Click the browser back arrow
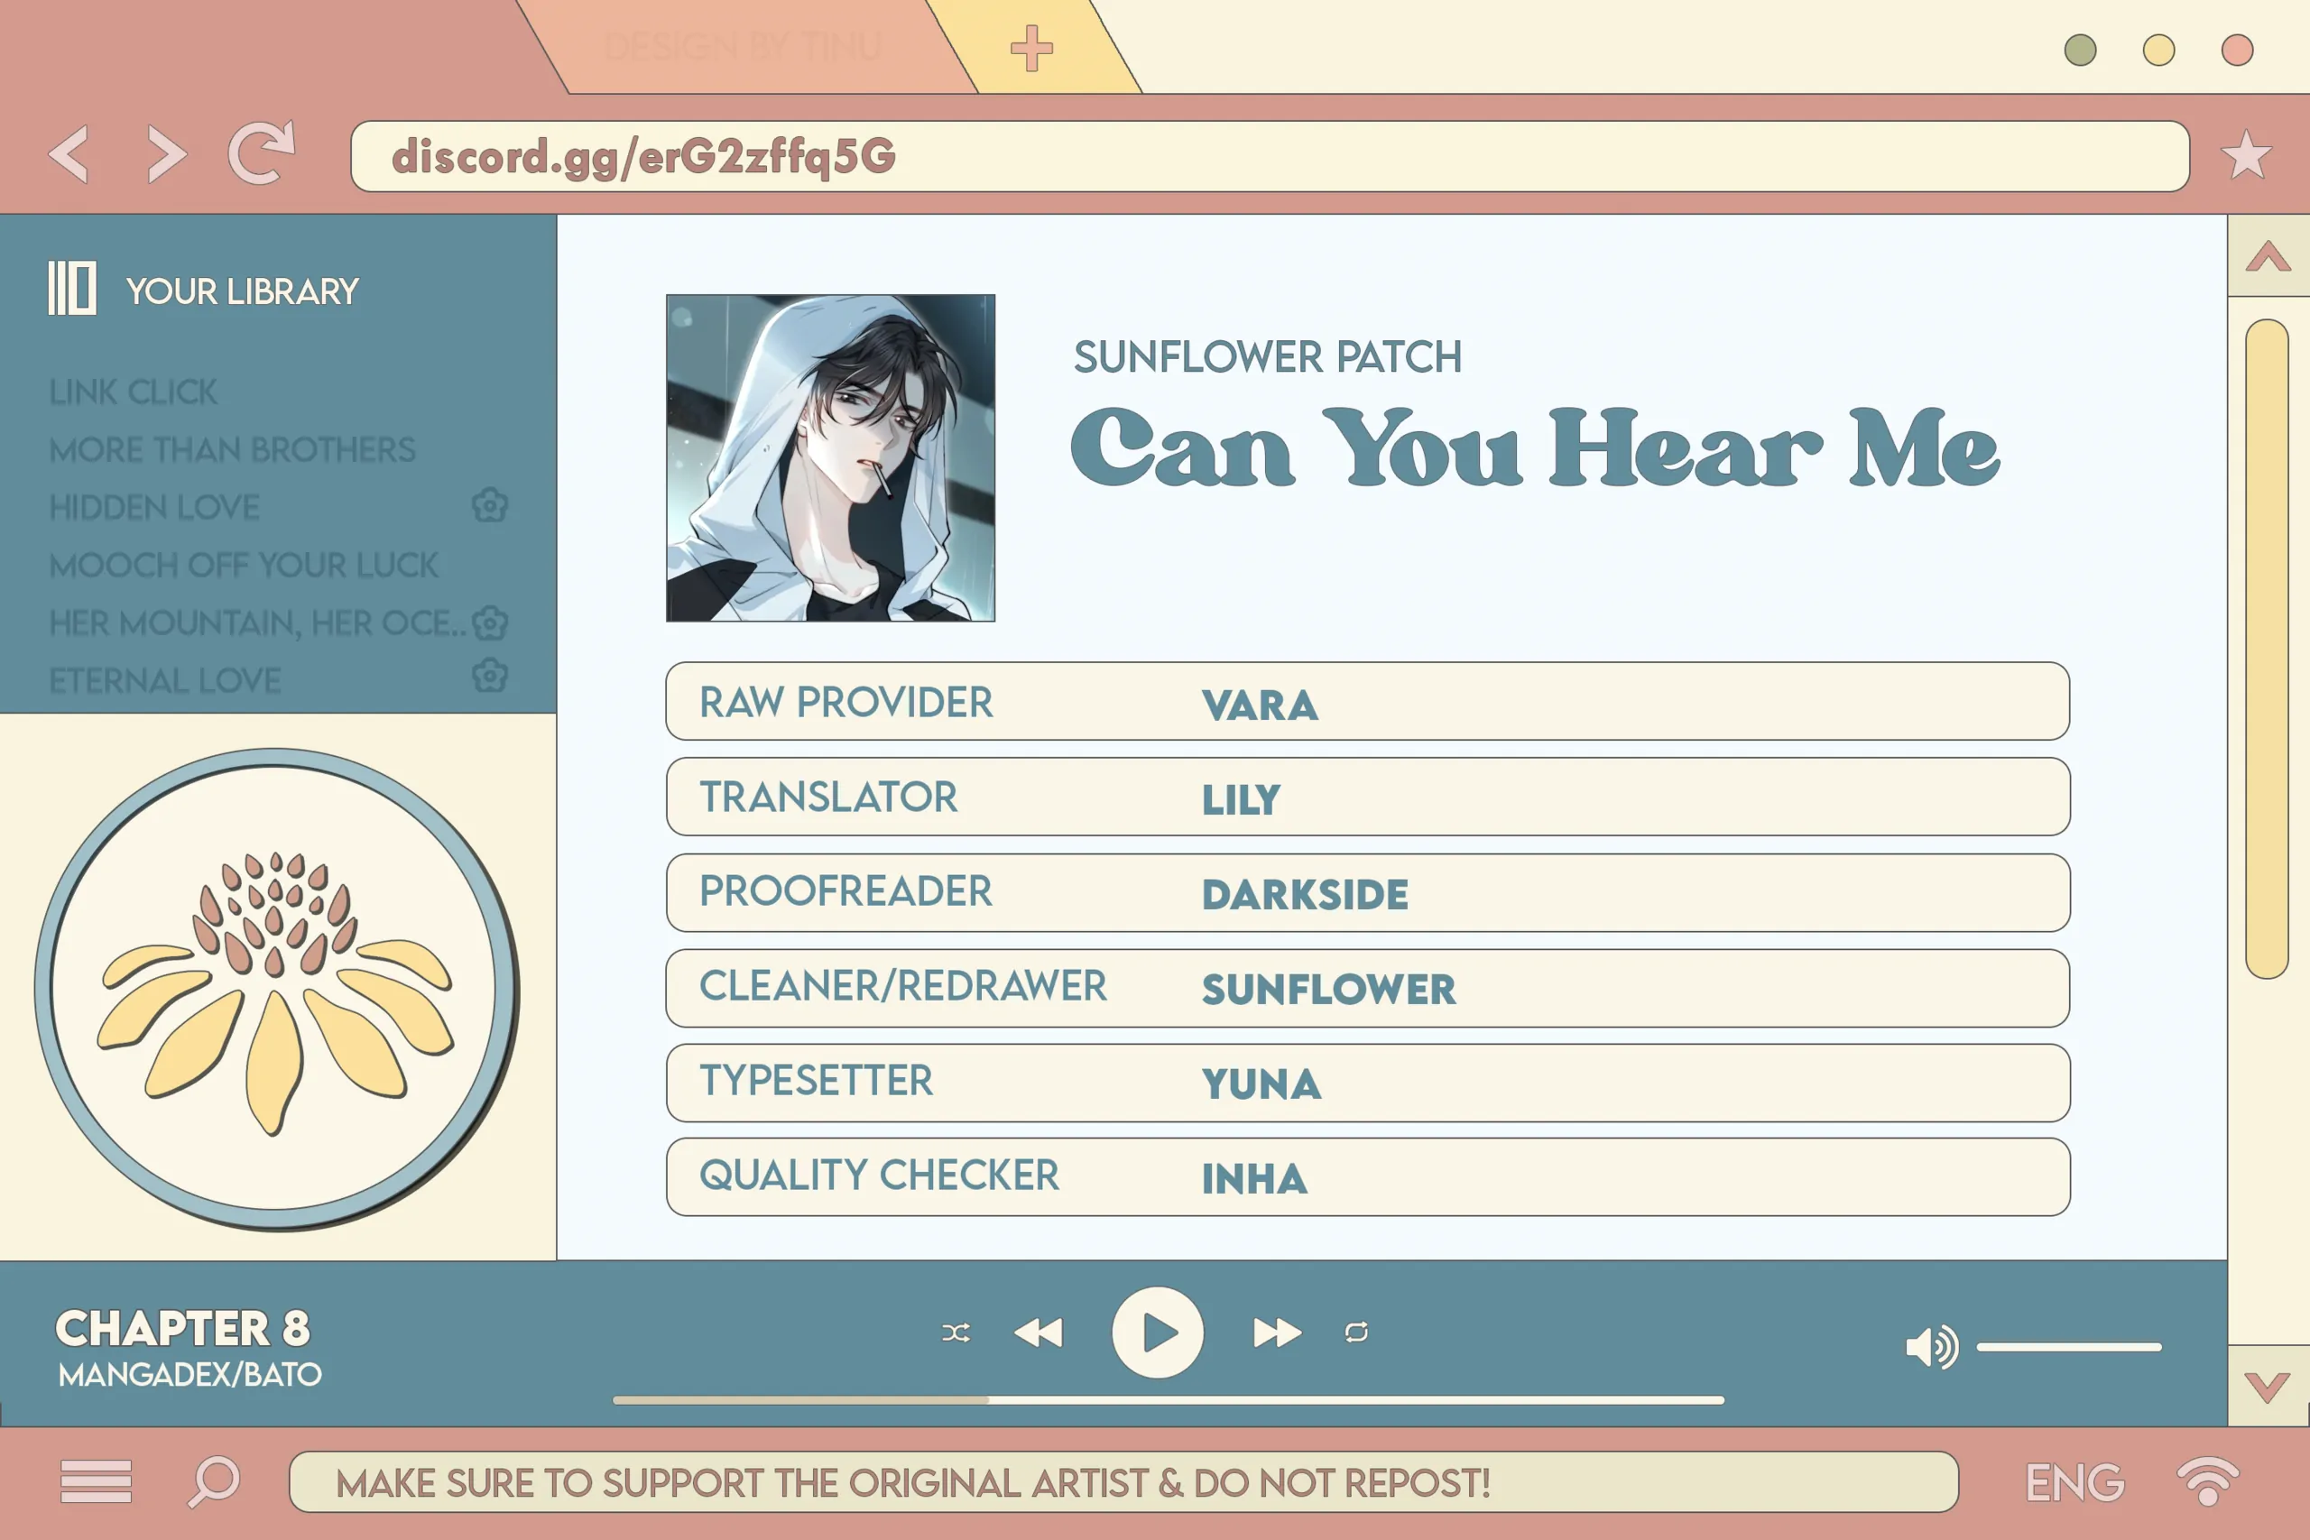Image resolution: width=2310 pixels, height=1540 pixels. click(x=69, y=154)
